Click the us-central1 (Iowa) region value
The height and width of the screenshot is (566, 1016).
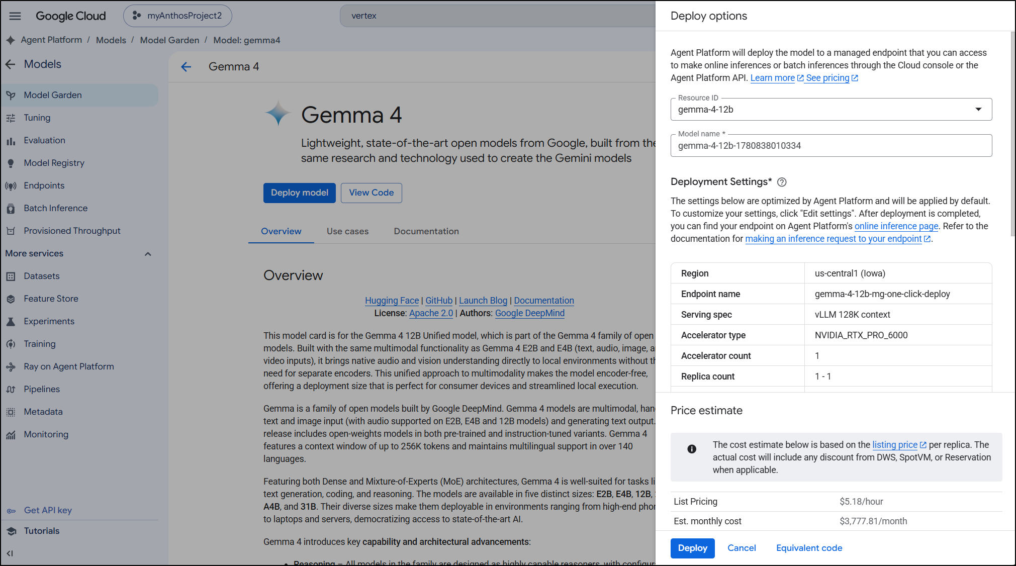(850, 273)
